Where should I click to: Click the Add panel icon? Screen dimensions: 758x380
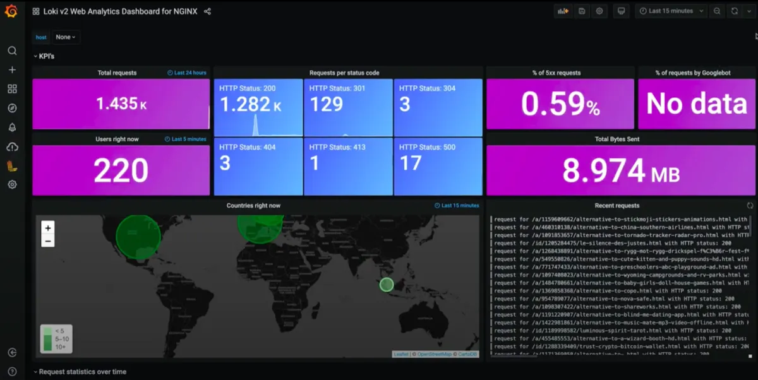coord(562,11)
